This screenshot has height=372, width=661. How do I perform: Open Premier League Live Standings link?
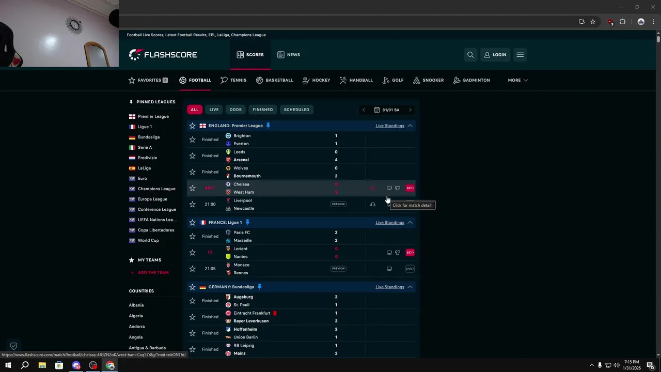pos(390,126)
